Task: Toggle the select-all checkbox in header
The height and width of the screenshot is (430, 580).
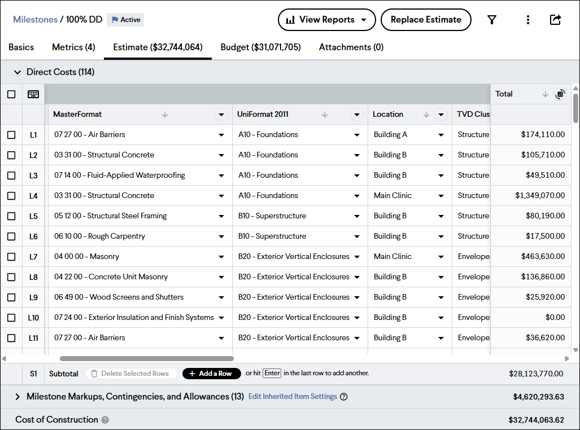Action: tap(11, 94)
